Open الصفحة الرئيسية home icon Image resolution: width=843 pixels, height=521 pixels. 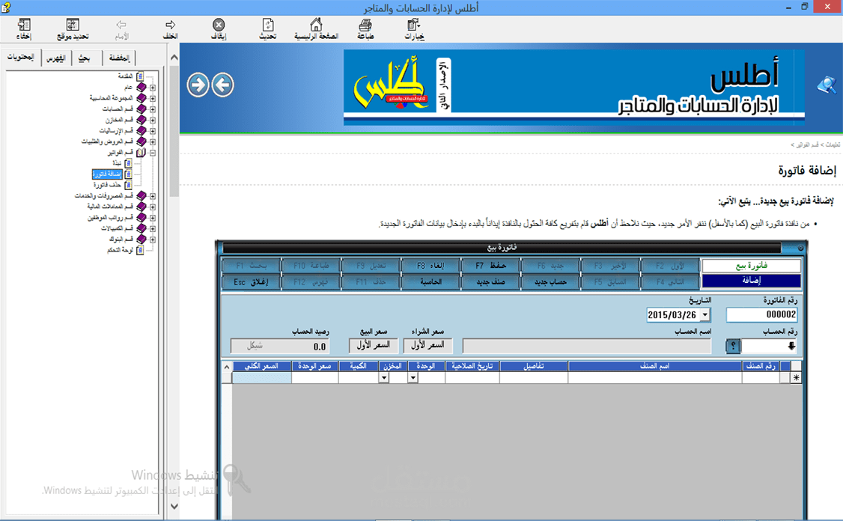coord(316,25)
